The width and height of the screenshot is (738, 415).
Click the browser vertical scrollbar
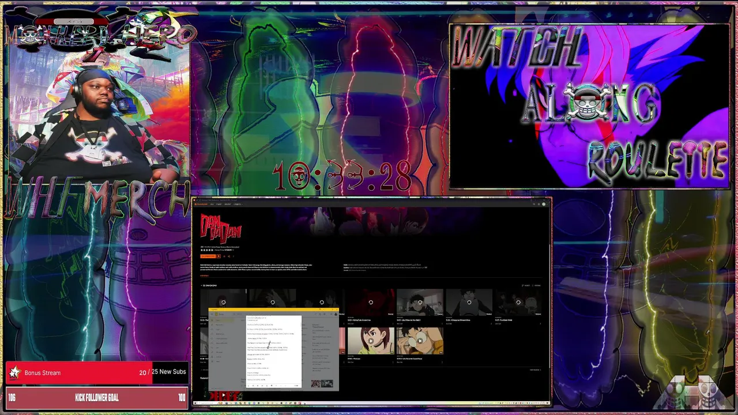549,305
